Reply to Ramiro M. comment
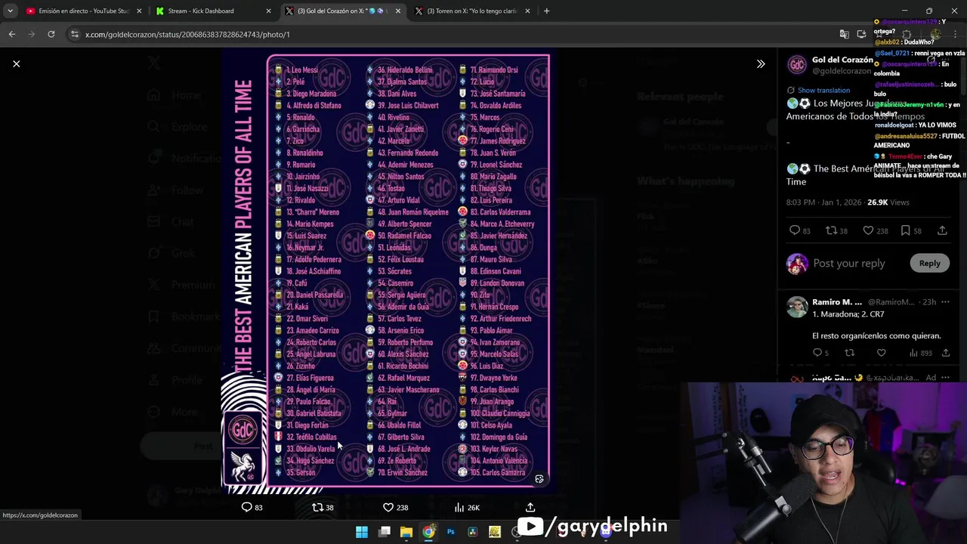 click(x=817, y=353)
